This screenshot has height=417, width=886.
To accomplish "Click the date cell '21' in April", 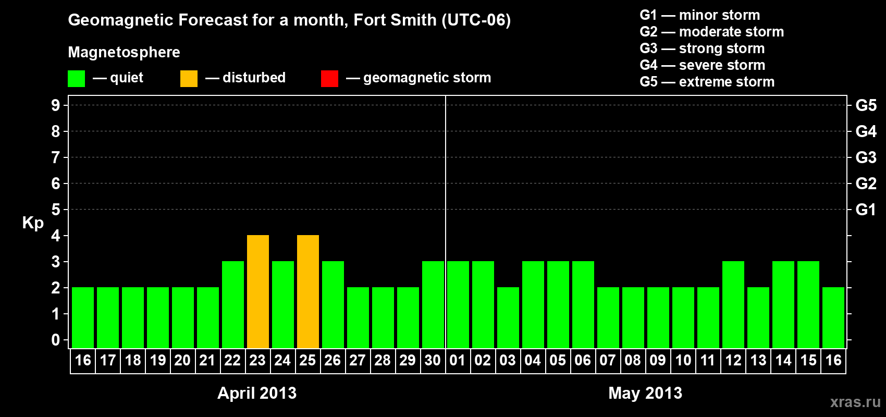I will [x=208, y=361].
